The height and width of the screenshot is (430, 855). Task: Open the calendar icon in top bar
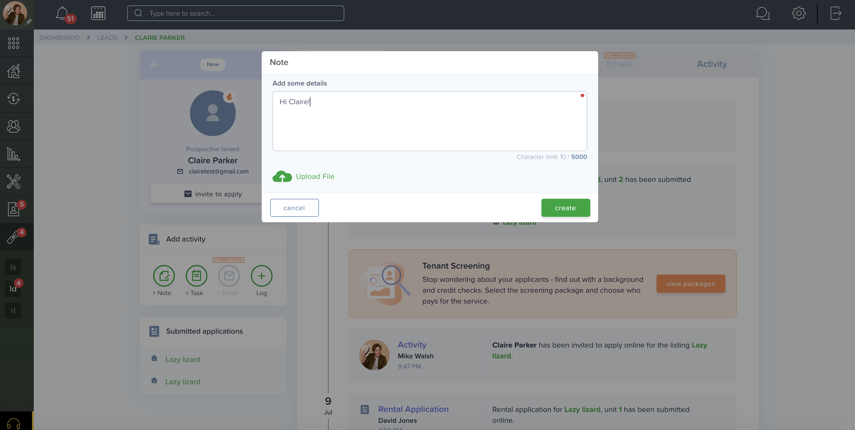coord(98,13)
